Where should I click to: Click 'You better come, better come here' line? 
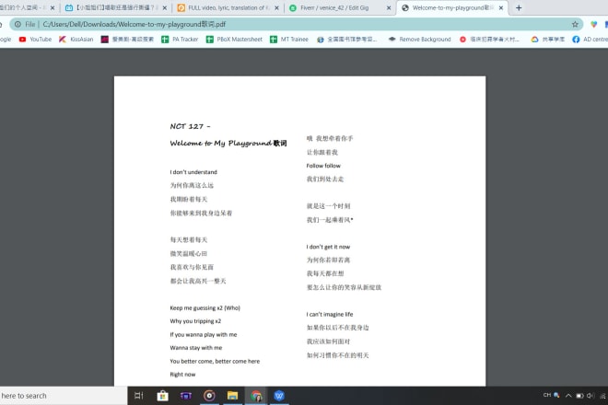coord(215,361)
